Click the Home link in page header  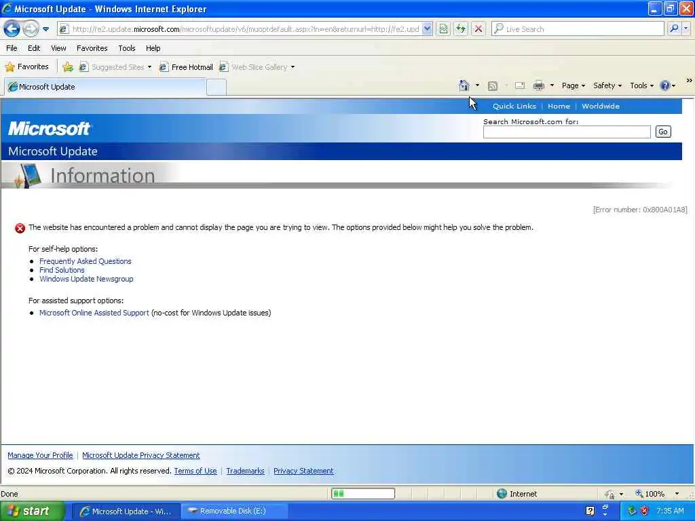[x=559, y=107]
